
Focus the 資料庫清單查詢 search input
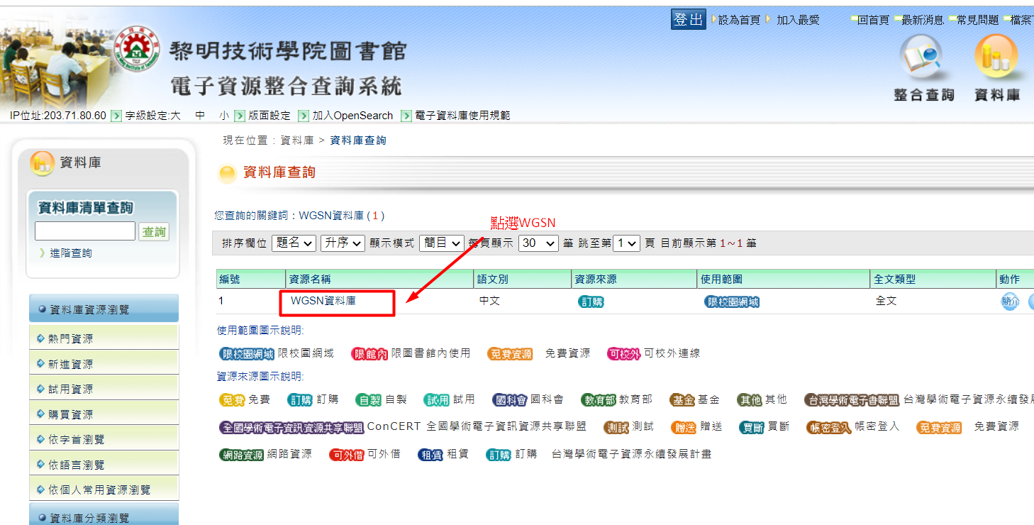tap(85, 231)
